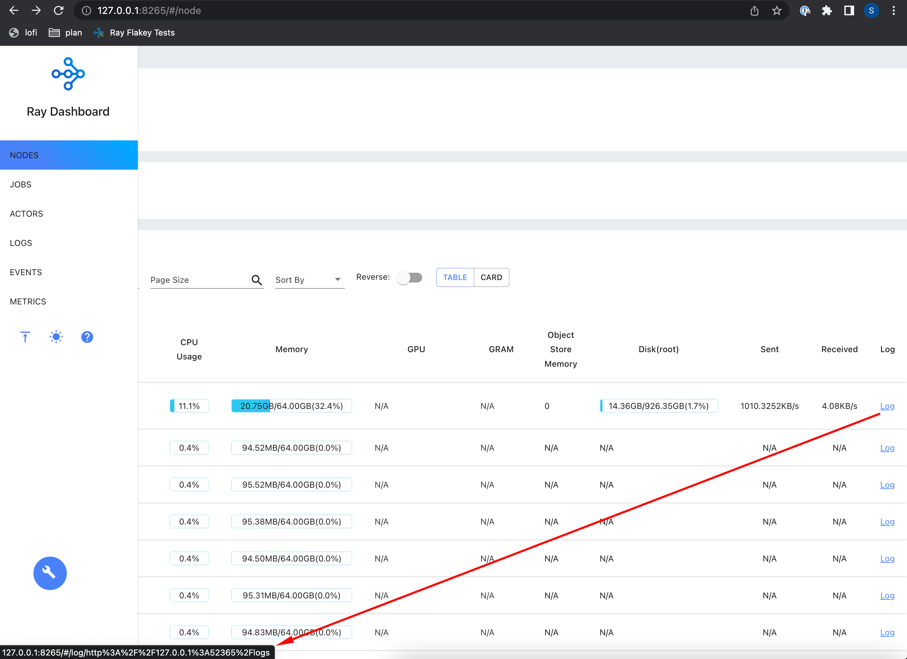The width and height of the screenshot is (907, 659).
Task: Open ACTORS in the sidebar
Action: click(69, 213)
